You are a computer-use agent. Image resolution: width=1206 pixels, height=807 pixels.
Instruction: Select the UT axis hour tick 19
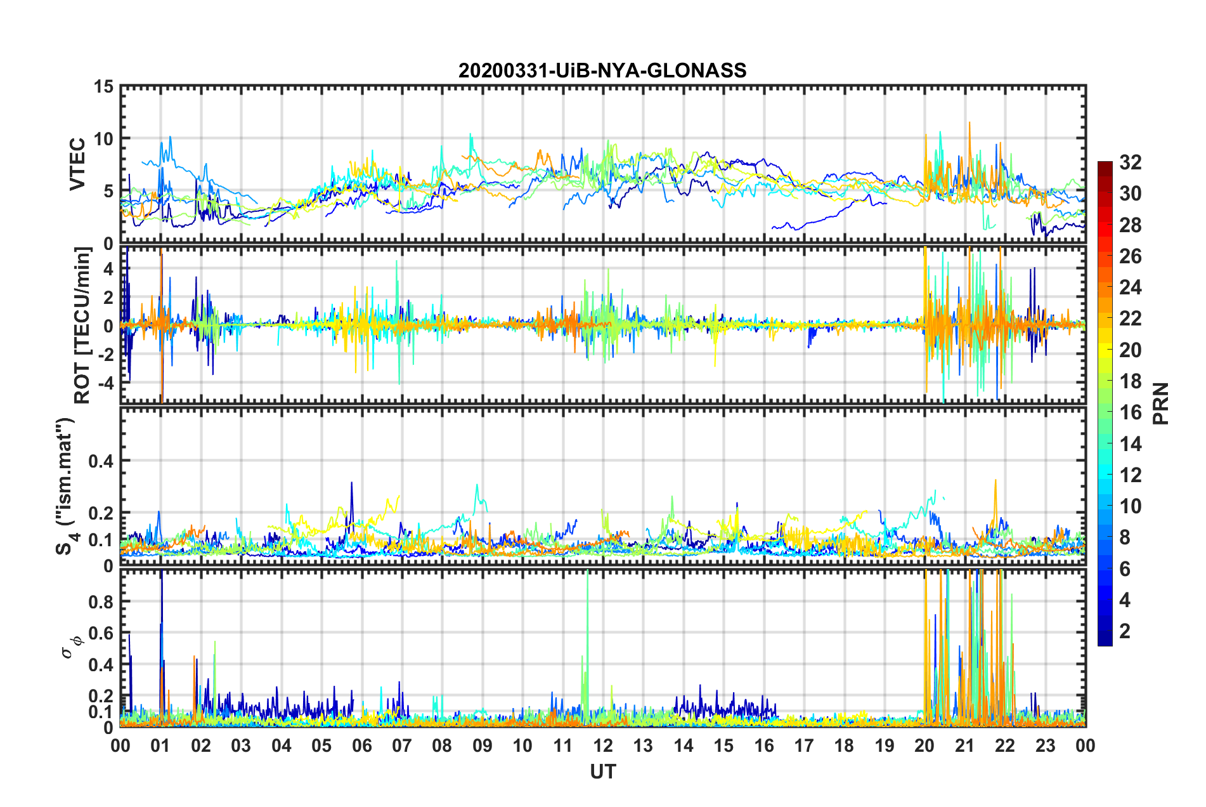885,746
